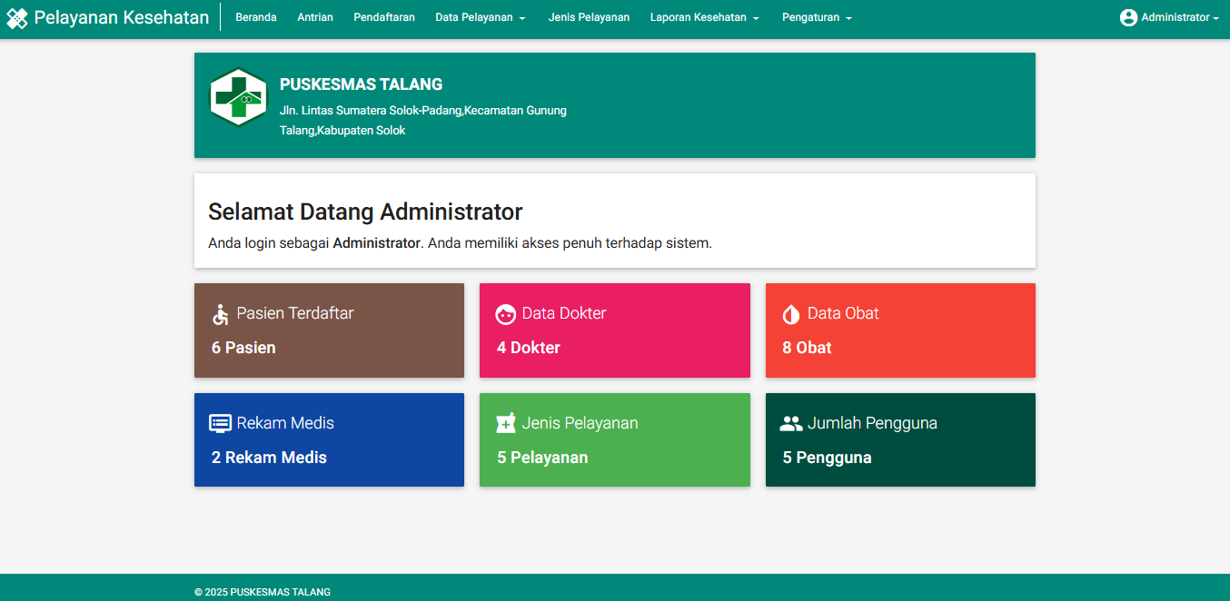Open the Pengaturan dropdown menu

817,17
